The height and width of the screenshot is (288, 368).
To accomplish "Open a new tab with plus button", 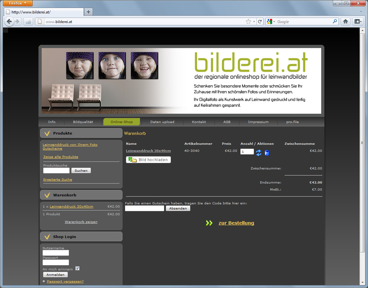I will click(88, 12).
